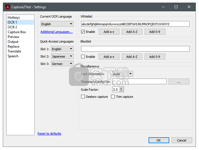Screen dimensions: 199x150
Task: Click the Tesseract Config File field
Action: click(139, 81)
